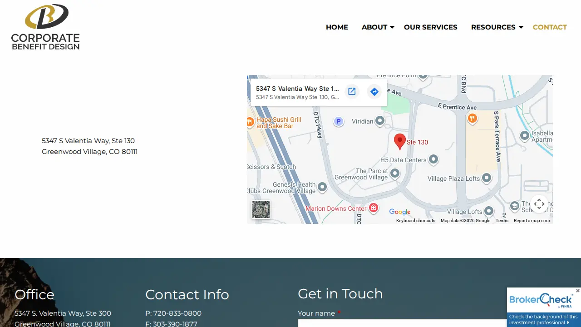This screenshot has height=327, width=581.
Task: Select the Contact nav link
Action: (x=550, y=27)
